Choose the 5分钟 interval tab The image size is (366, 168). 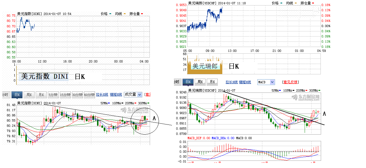(x=53, y=95)
